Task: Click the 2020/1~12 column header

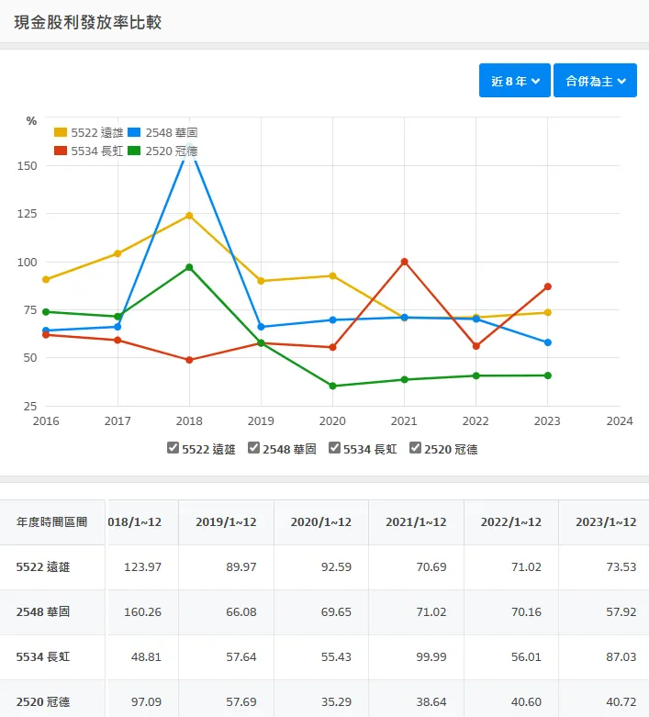Action: click(x=321, y=522)
